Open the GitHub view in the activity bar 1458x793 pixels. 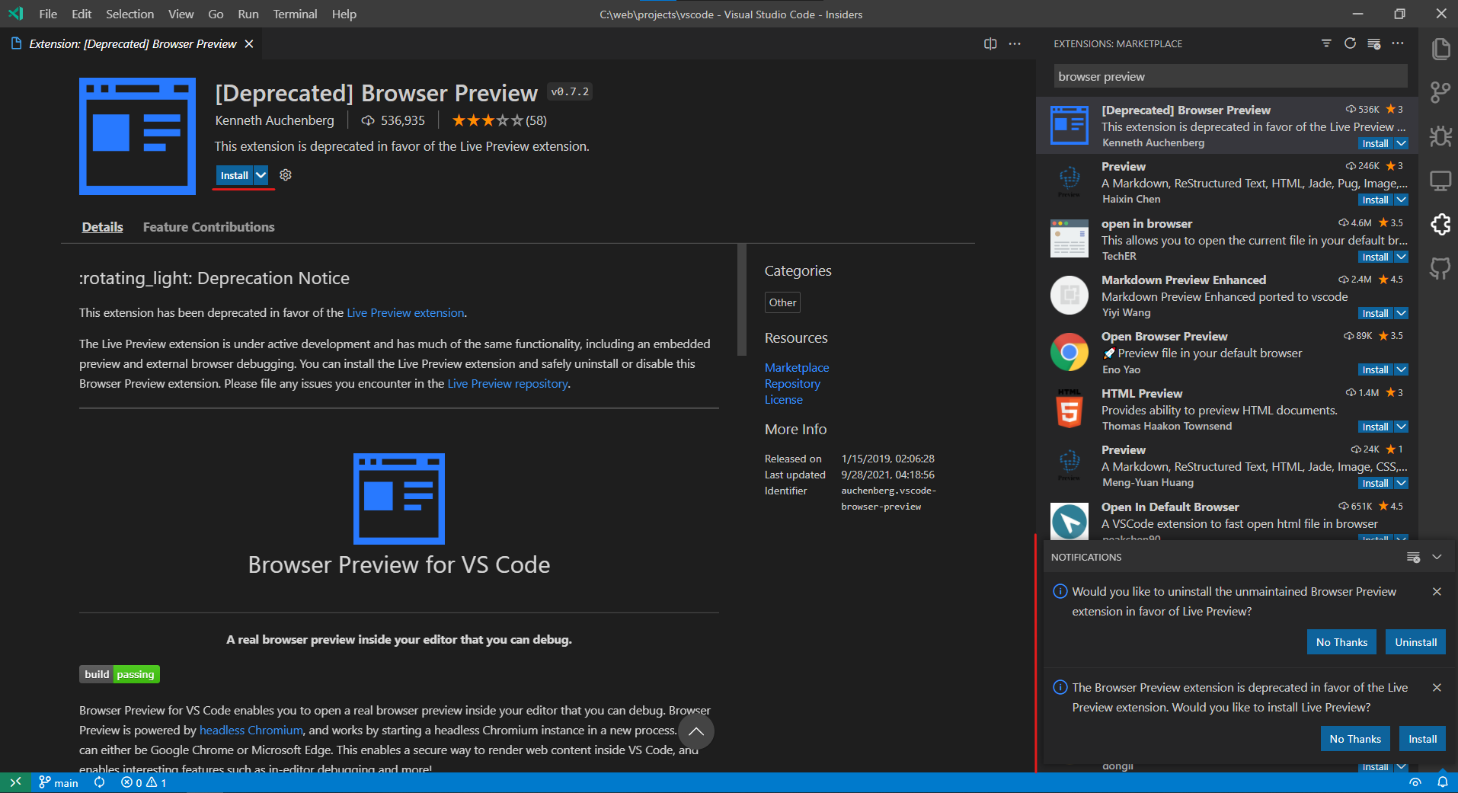click(1440, 268)
